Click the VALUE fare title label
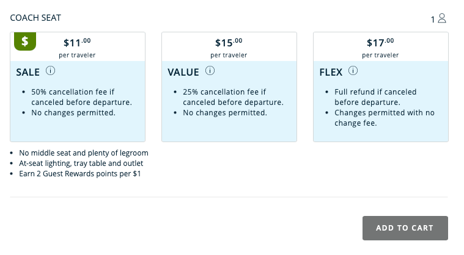This screenshot has width=464, height=255. 183,72
